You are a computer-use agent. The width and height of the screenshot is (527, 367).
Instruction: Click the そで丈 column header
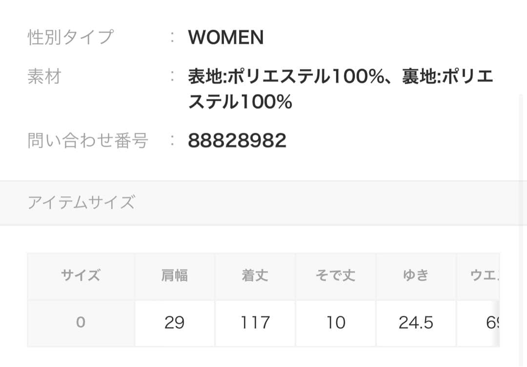point(335,276)
